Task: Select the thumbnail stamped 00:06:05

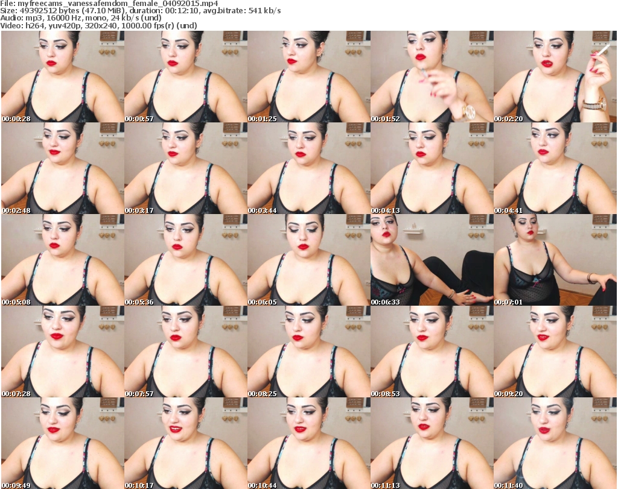Action: point(308,260)
